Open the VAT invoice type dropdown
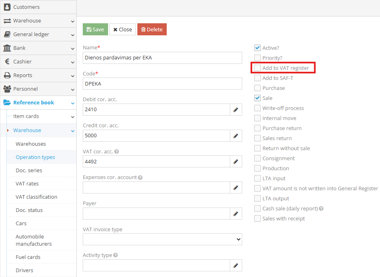The image size is (380, 277). pos(162,239)
